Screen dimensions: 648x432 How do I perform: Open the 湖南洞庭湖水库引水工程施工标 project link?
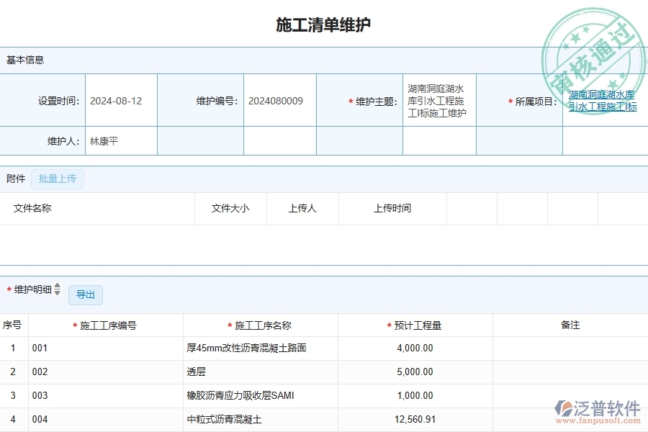click(603, 101)
